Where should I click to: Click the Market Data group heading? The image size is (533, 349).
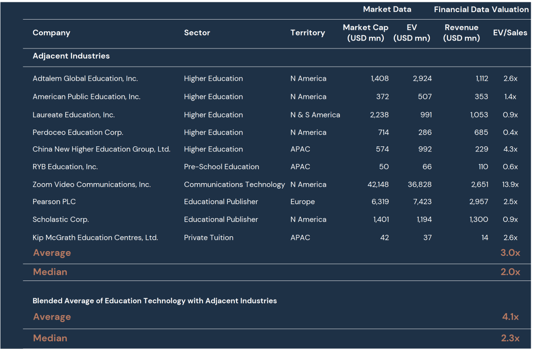(x=387, y=9)
